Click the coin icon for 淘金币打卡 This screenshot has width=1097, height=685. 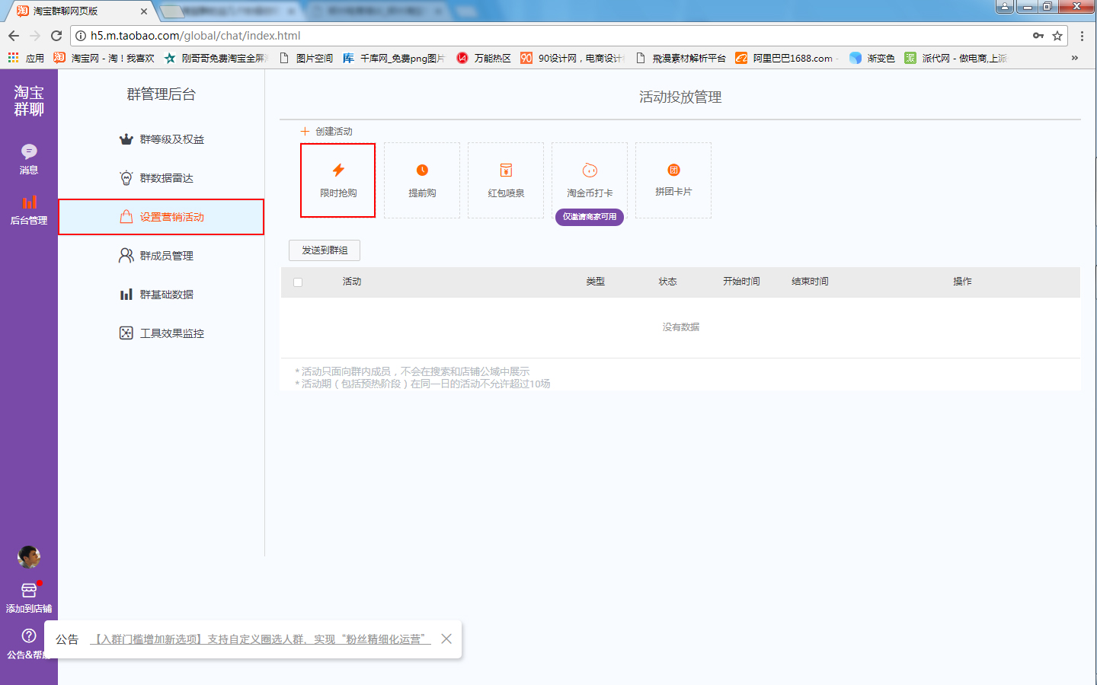(590, 170)
